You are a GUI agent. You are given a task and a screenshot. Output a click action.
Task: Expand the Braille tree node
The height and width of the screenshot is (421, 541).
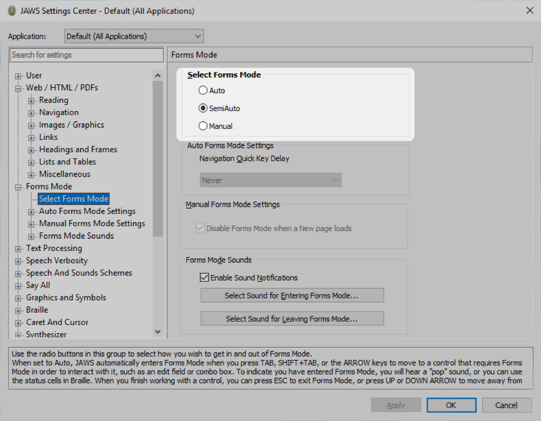click(18, 310)
